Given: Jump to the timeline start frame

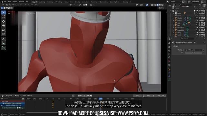Looking at the screenshot, I should [x=79, y=96].
